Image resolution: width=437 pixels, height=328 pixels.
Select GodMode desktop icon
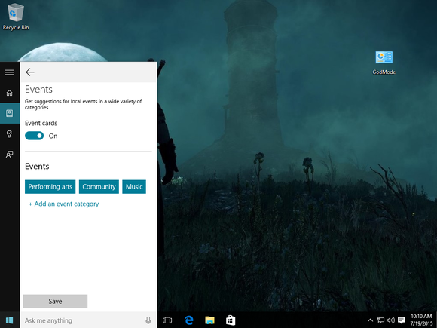pos(384,63)
